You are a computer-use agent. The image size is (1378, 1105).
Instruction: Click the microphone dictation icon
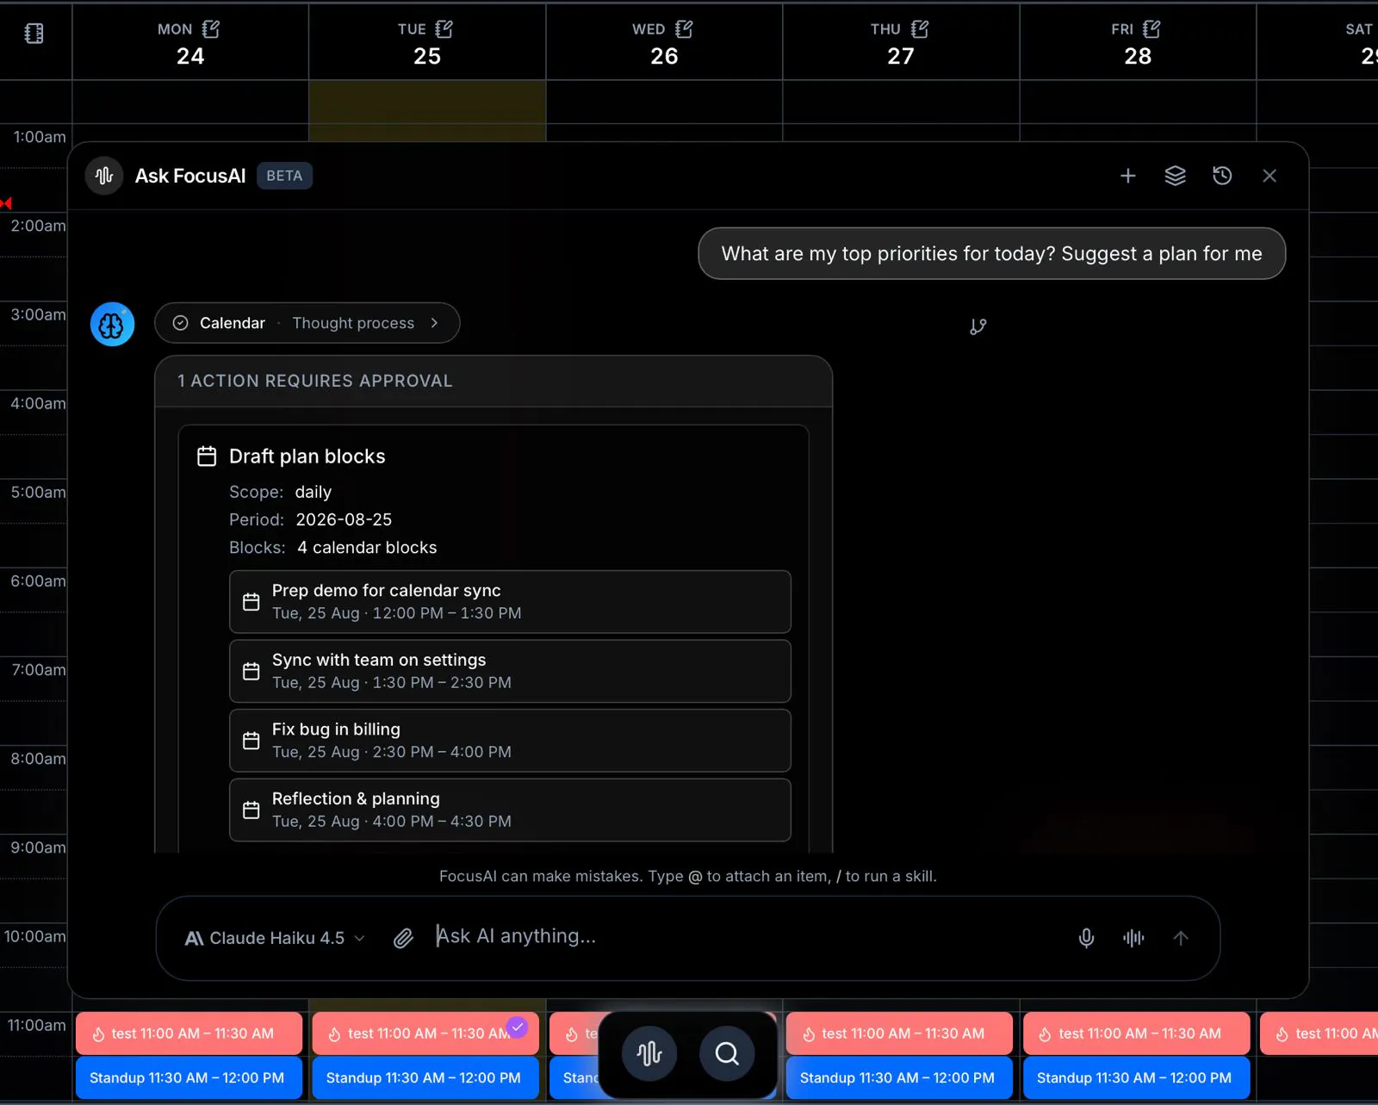point(1087,938)
